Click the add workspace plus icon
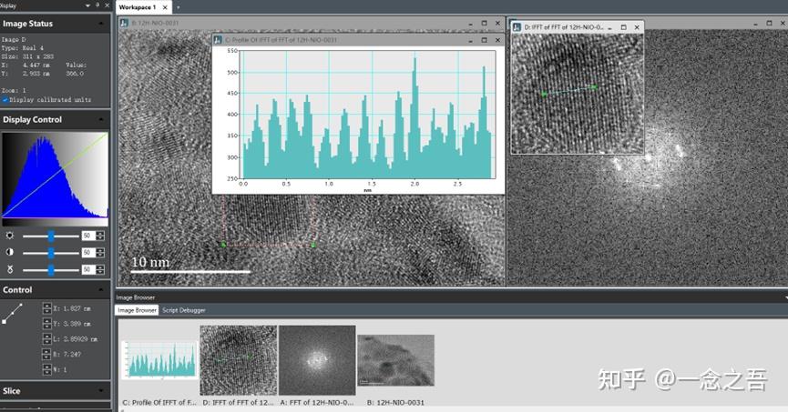This screenshot has width=788, height=412. [x=178, y=6]
